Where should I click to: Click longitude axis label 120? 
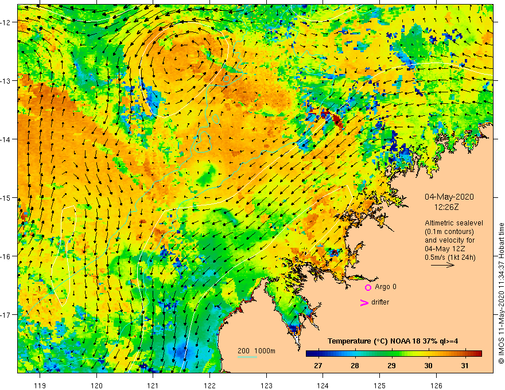(96, 385)
